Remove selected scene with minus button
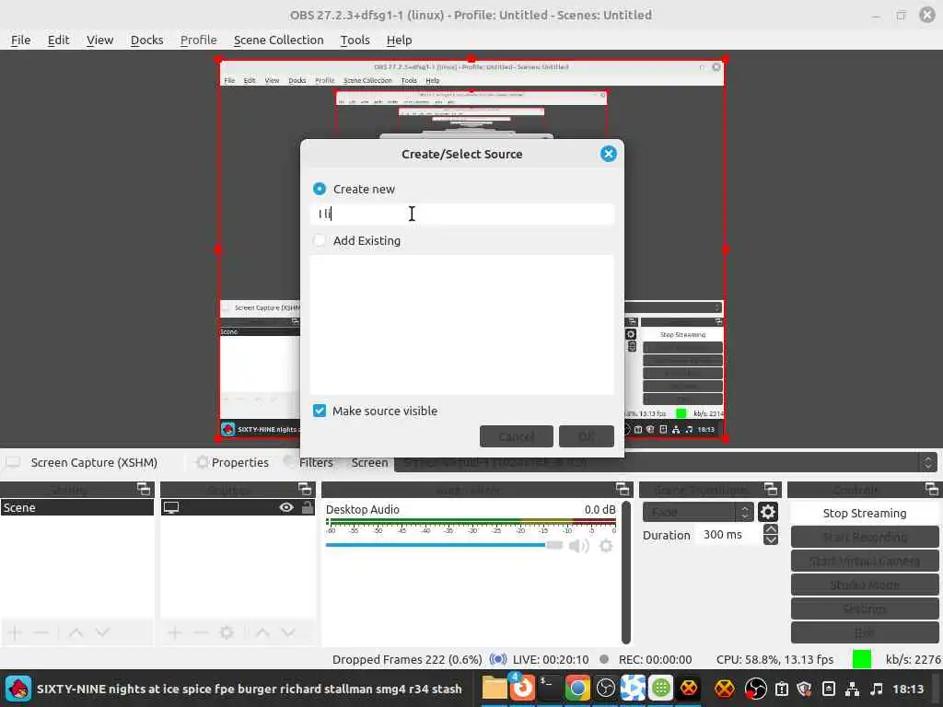943x707 pixels. click(41, 632)
